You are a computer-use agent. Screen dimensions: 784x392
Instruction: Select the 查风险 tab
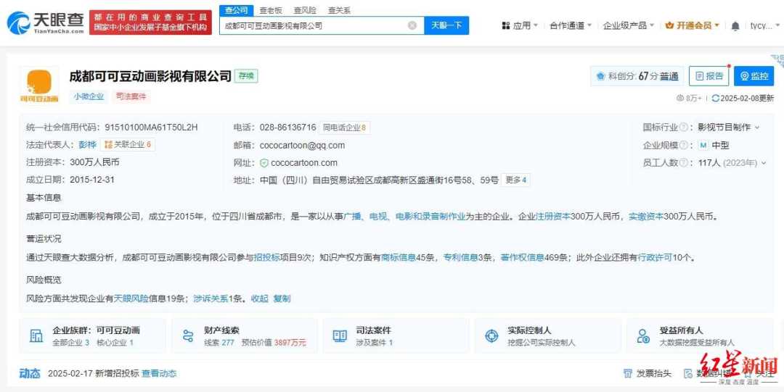[304, 10]
